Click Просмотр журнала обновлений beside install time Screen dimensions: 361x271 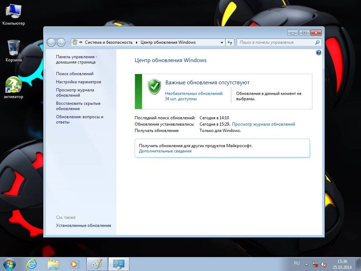pos(263,124)
